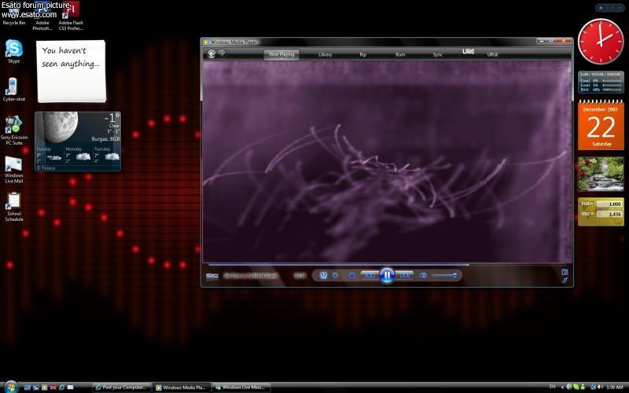Screen dimensions: 629x393
Task: Click the calendar gadget showing 22
Action: [x=601, y=126]
